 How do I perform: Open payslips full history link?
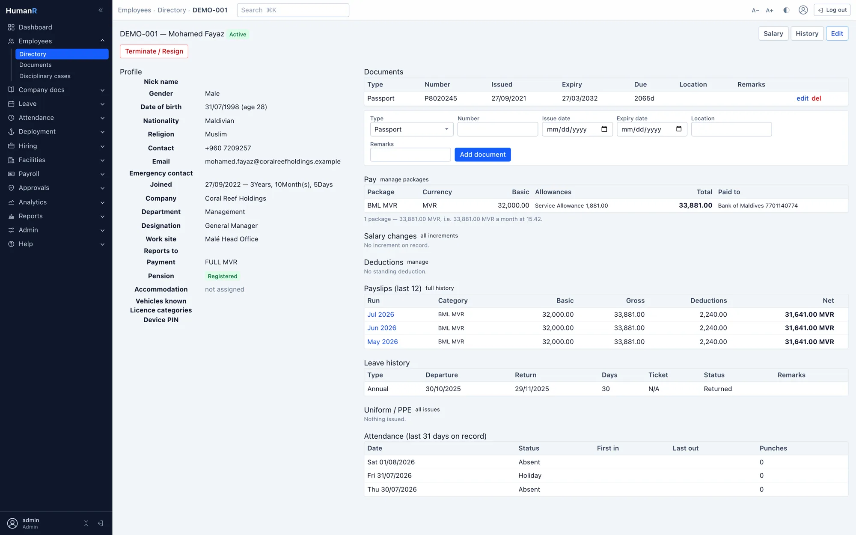click(440, 288)
